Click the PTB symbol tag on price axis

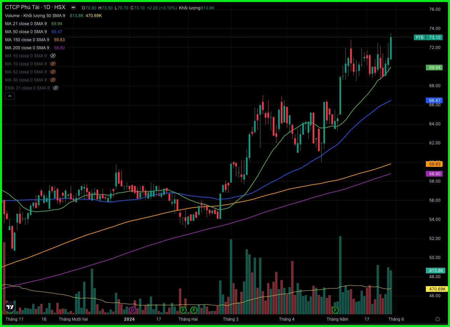point(420,38)
